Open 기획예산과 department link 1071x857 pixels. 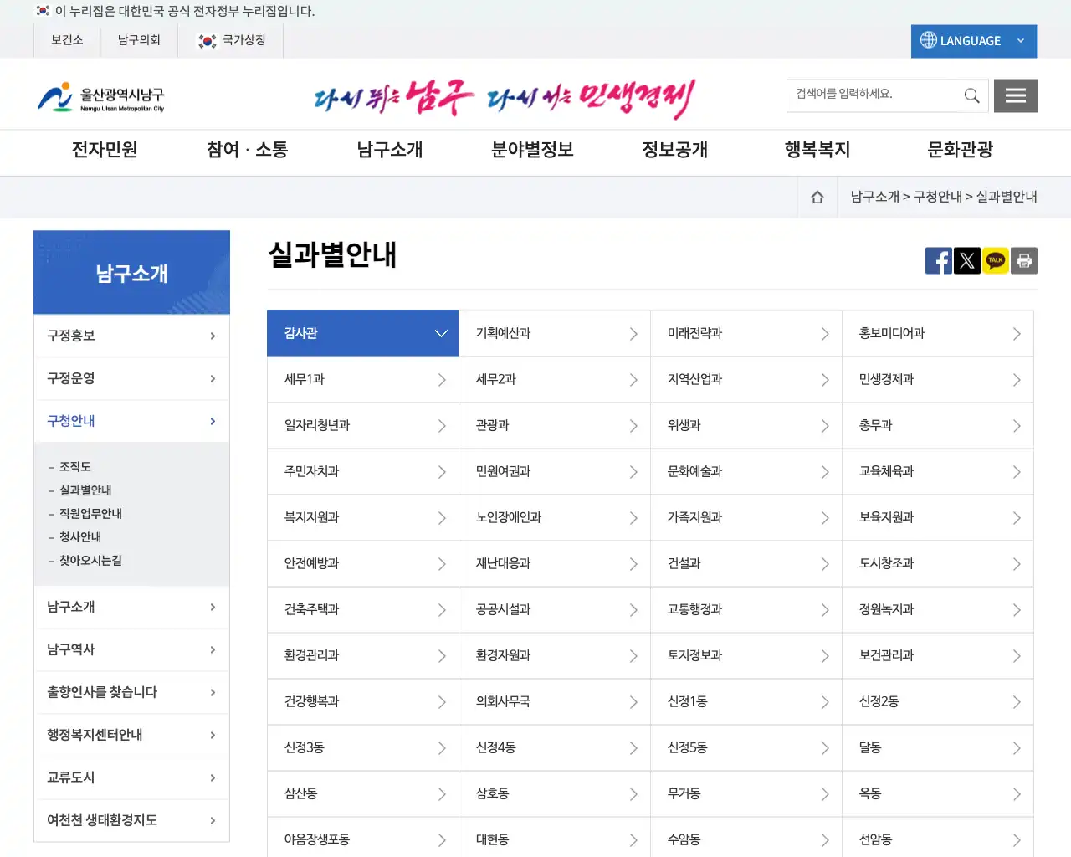click(555, 333)
